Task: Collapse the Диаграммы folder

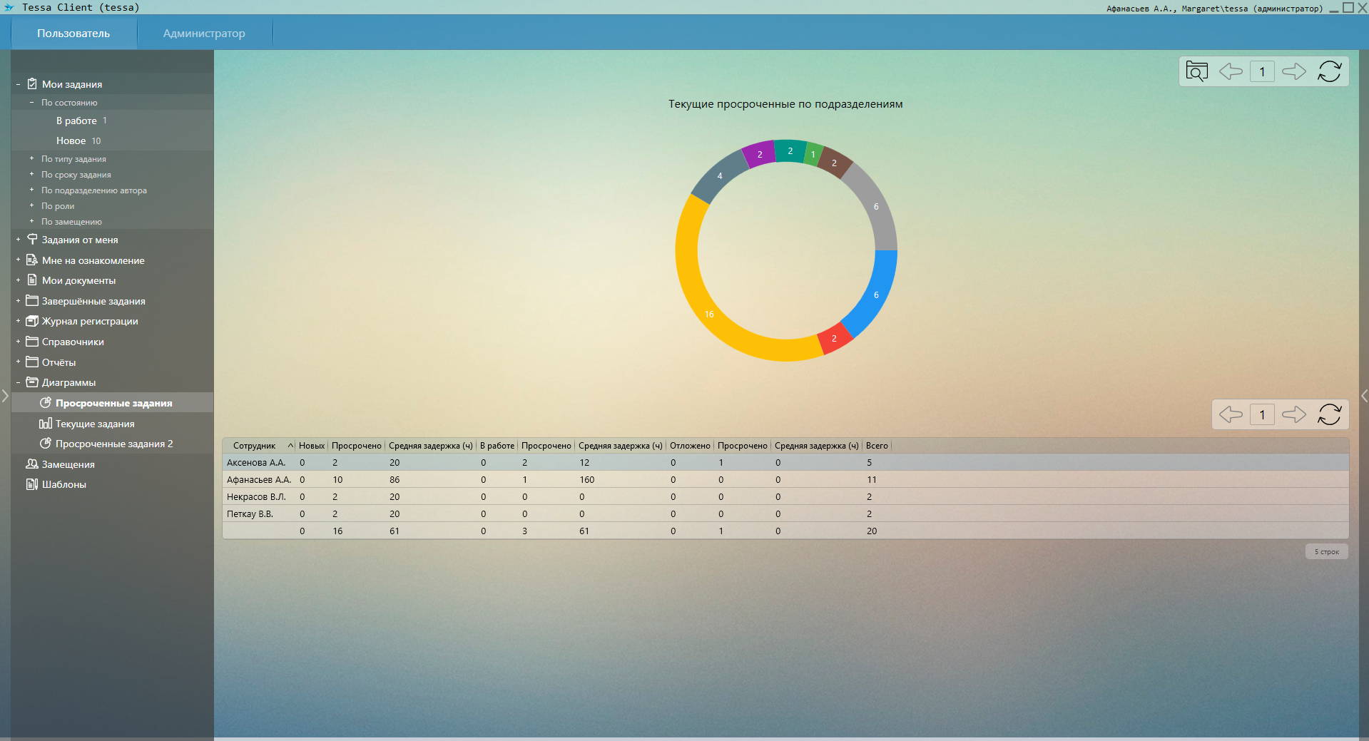Action: pos(18,382)
